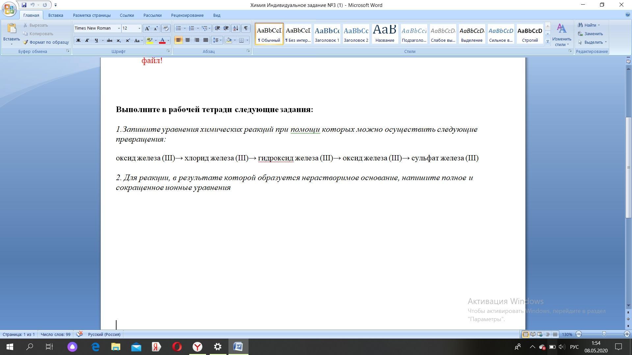Click the Clear Formatting icon
This screenshot has height=355, width=632.
(x=166, y=28)
